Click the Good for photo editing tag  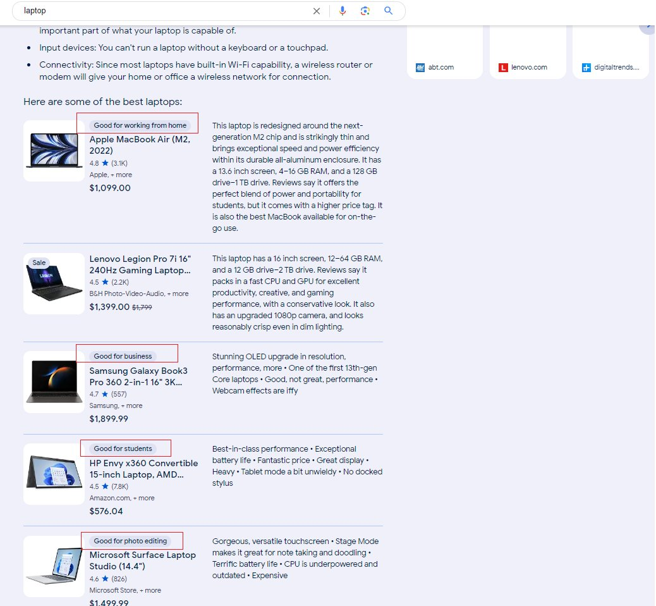[x=130, y=541]
